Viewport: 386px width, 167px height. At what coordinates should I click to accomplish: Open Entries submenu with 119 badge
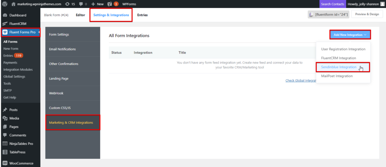[x=13, y=56]
